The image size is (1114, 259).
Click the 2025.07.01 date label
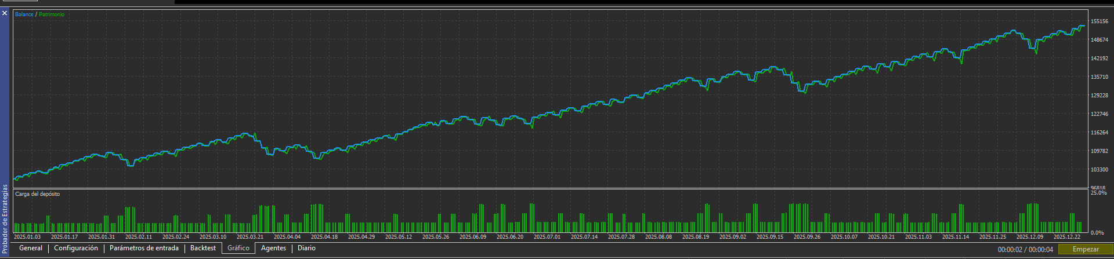pyautogui.click(x=547, y=237)
